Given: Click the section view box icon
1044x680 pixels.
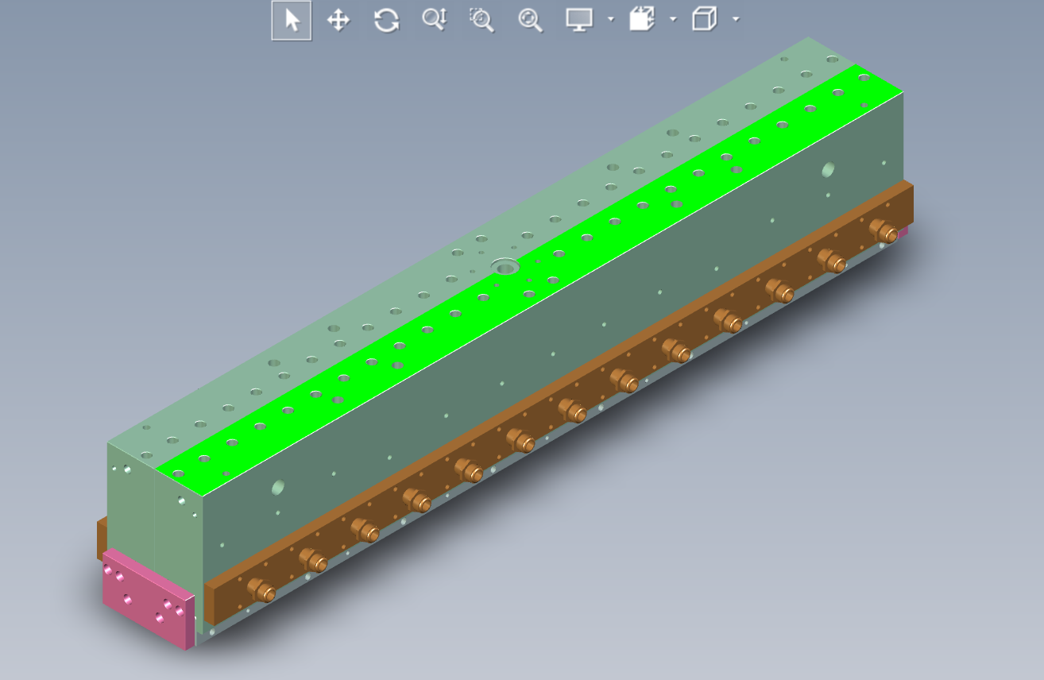Looking at the screenshot, I should click(642, 20).
